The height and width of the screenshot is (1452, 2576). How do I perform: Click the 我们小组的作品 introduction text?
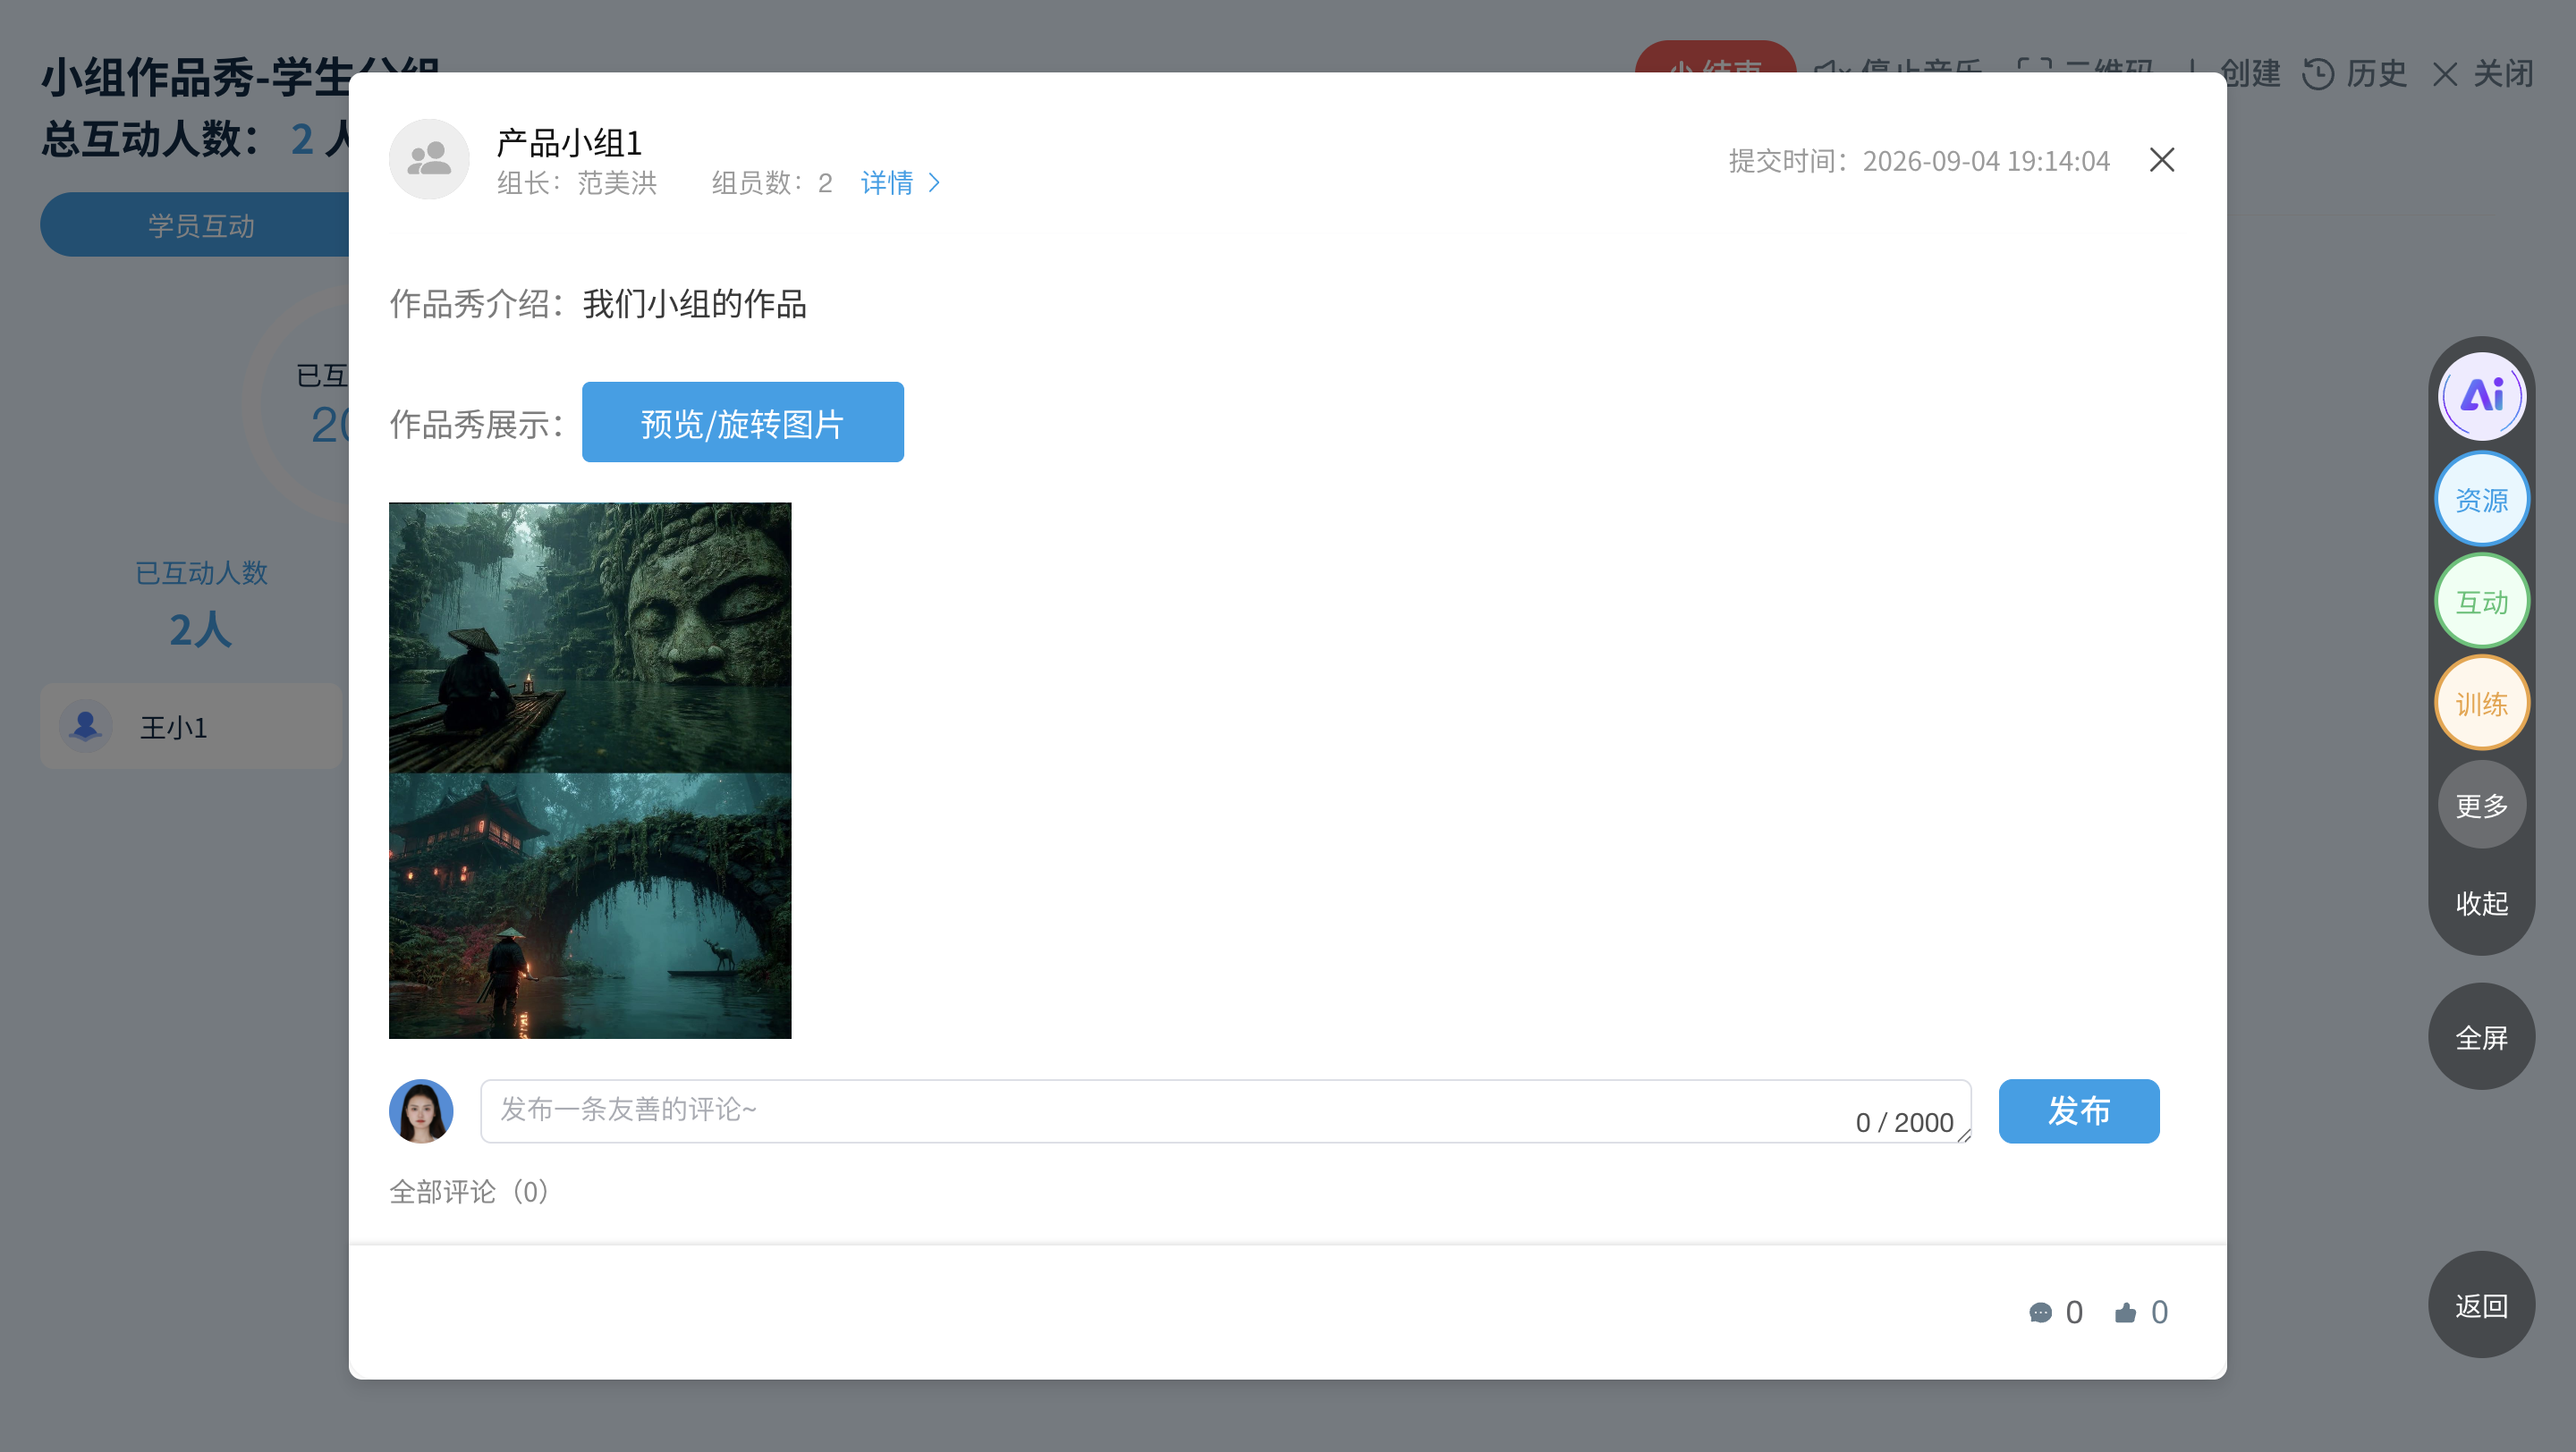click(694, 304)
